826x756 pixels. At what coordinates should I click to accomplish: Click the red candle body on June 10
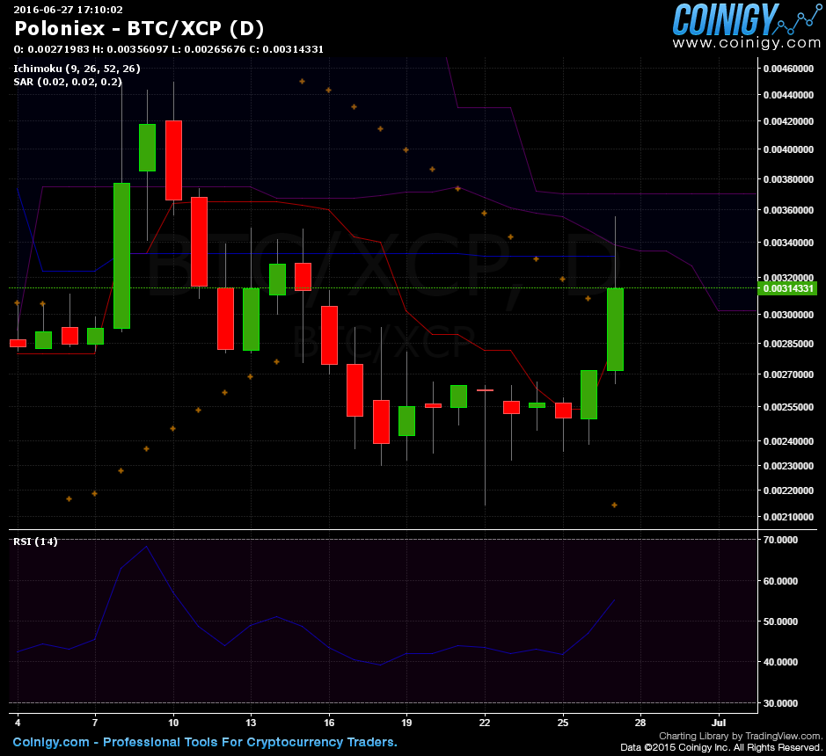pos(174,161)
